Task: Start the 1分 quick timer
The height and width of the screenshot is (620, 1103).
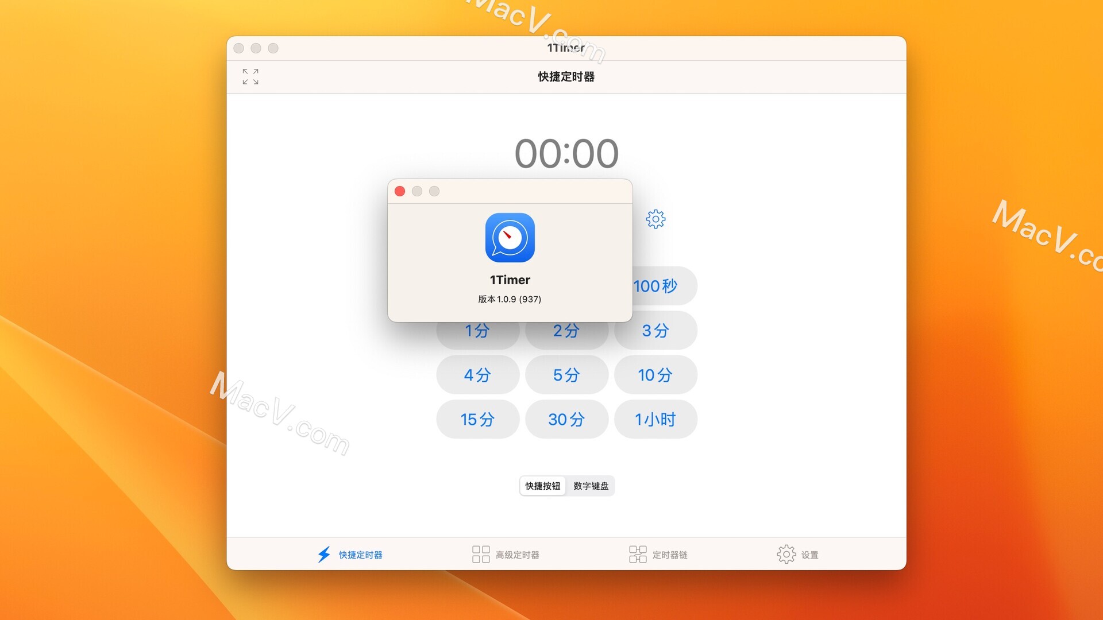Action: pyautogui.click(x=478, y=335)
